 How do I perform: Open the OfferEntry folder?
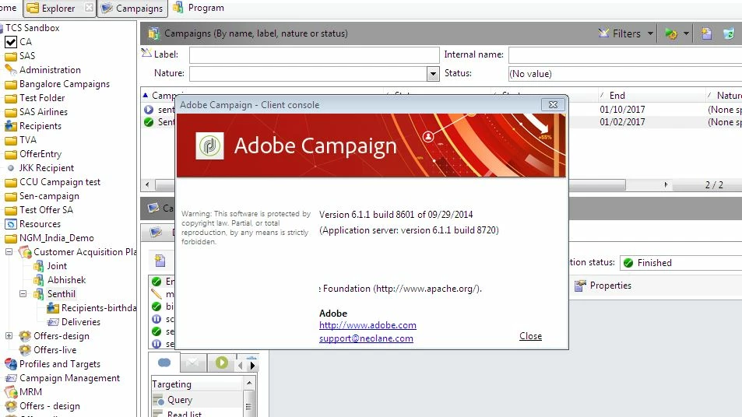(40, 154)
